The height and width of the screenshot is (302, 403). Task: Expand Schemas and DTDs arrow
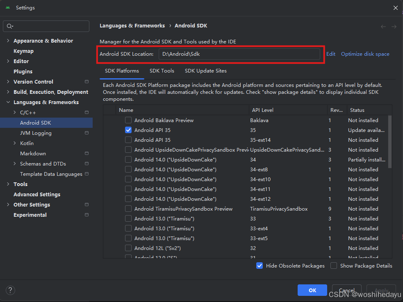coord(15,163)
